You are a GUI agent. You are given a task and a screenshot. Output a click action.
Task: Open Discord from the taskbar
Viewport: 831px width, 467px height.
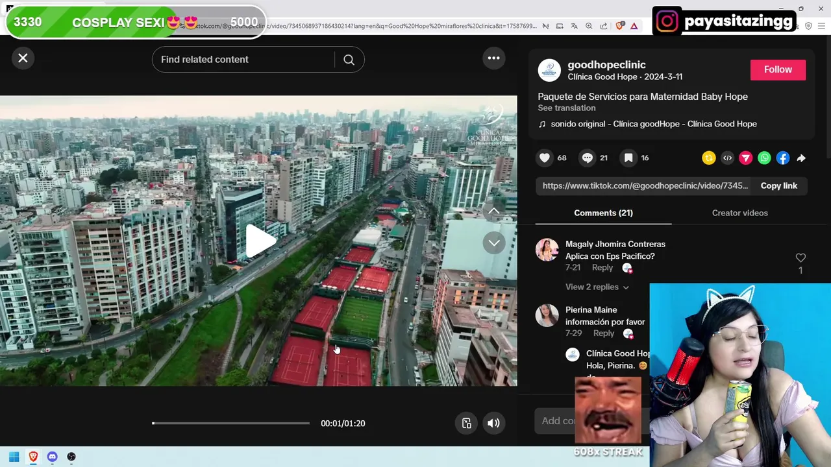point(53,457)
